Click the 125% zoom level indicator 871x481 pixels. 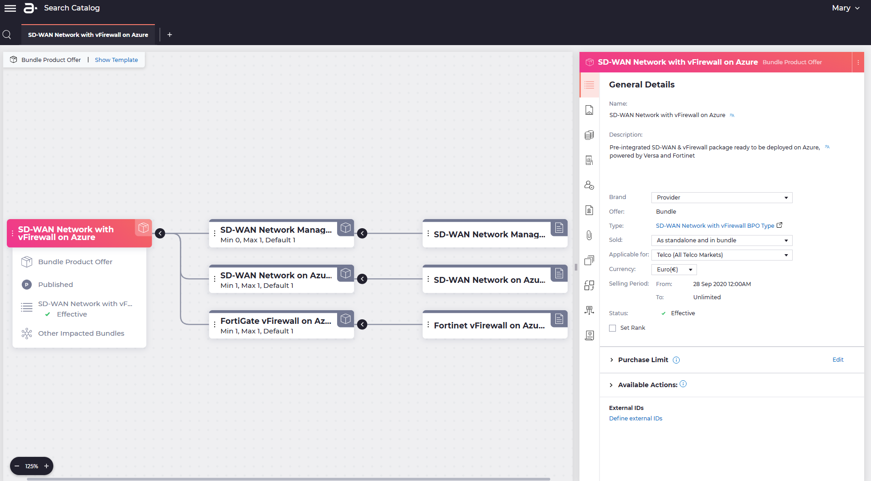(x=31, y=466)
